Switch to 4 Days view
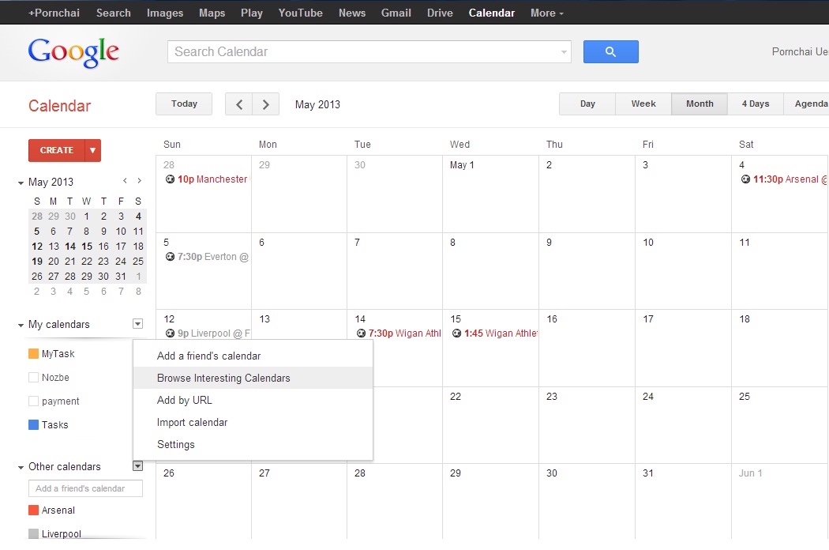Image resolution: width=829 pixels, height=550 pixels. click(756, 104)
